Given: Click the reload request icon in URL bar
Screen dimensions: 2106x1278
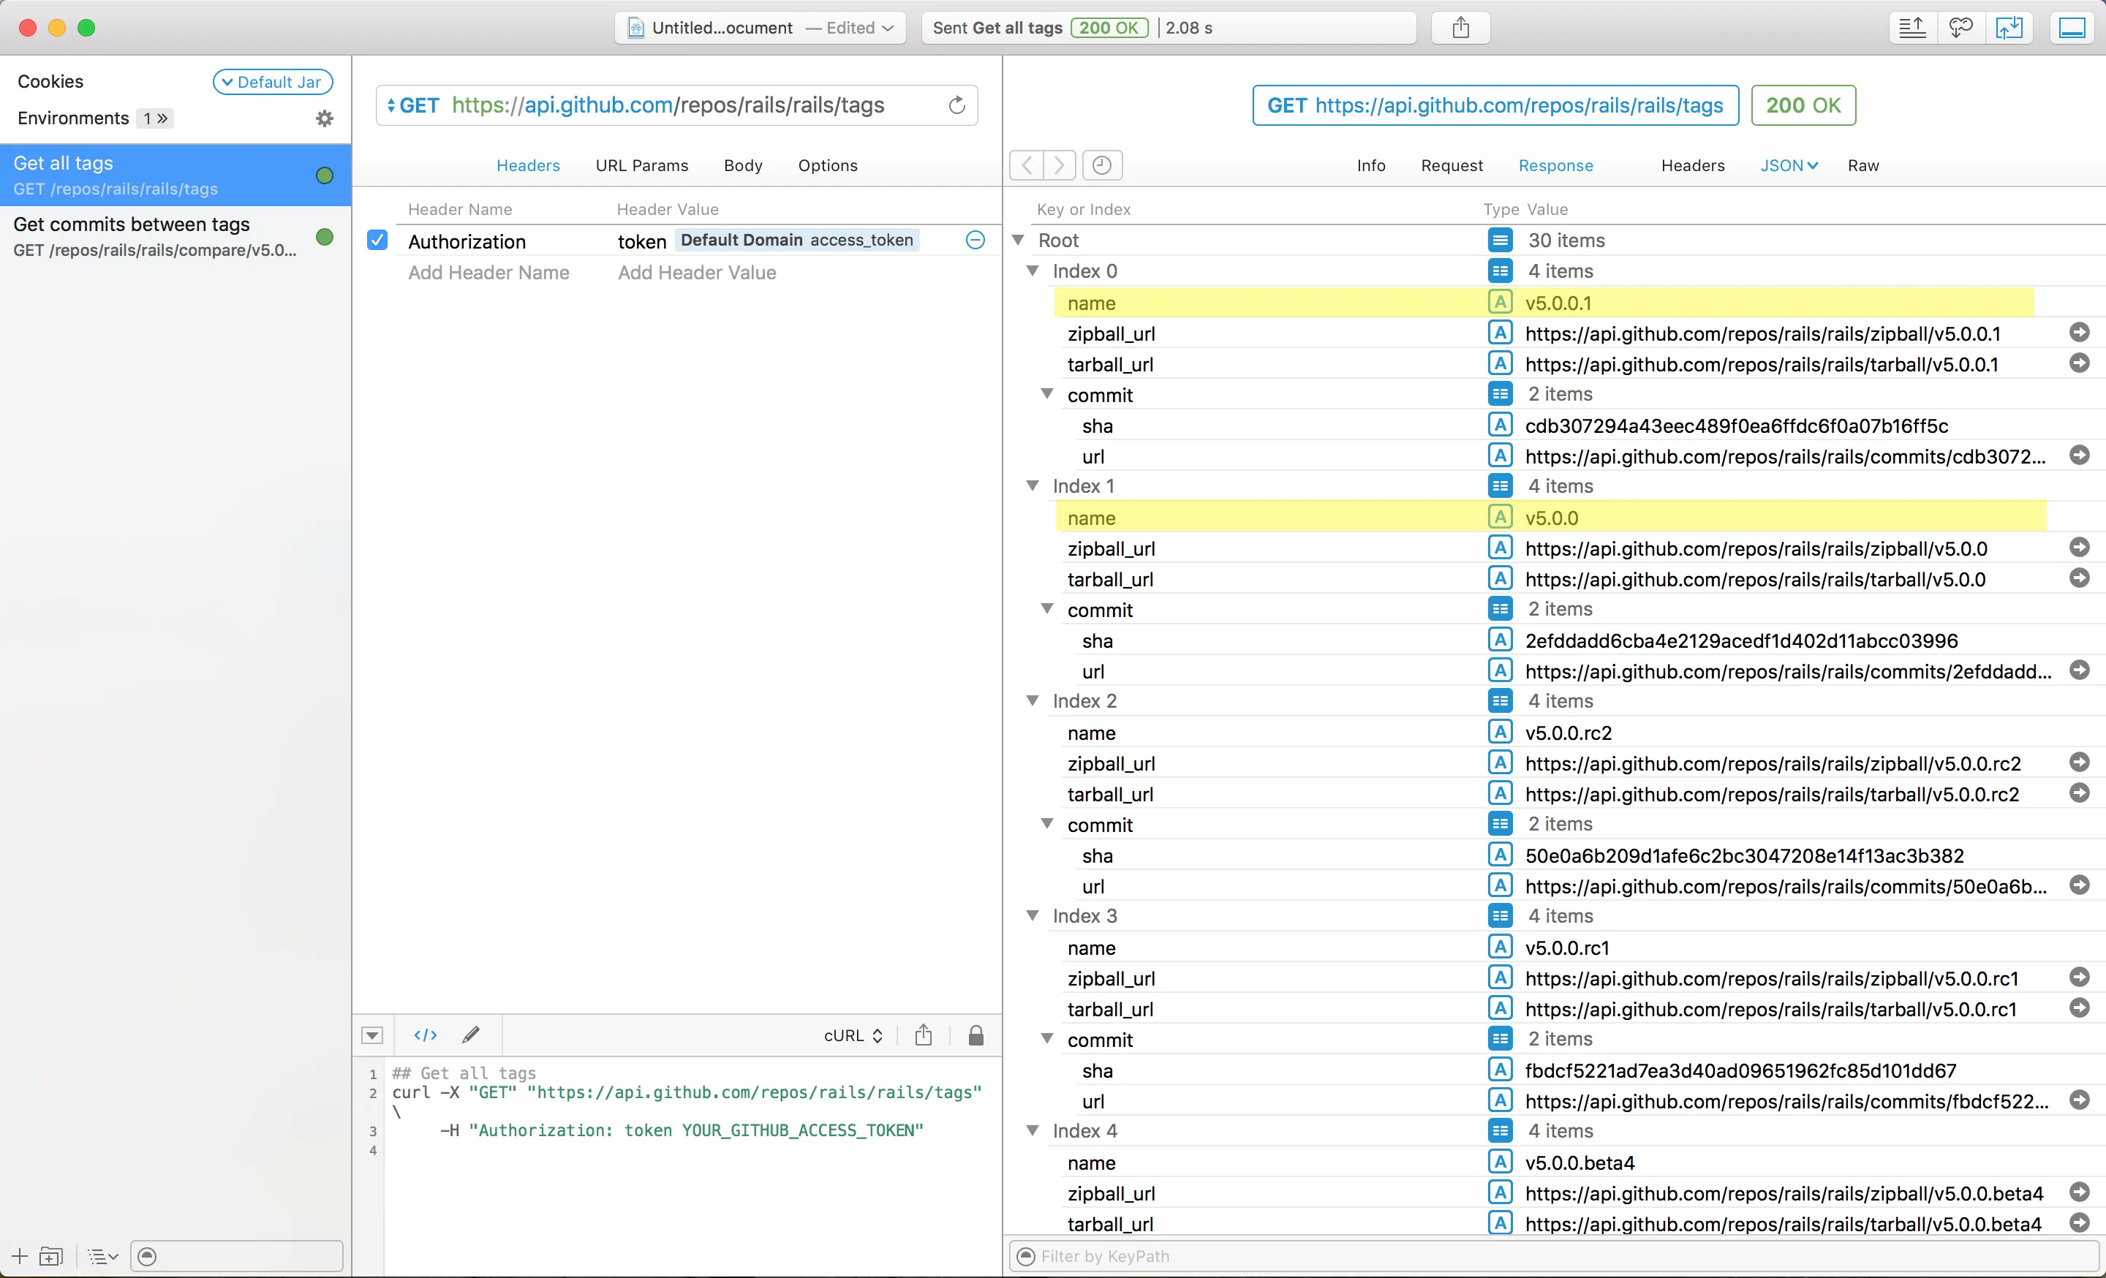Looking at the screenshot, I should coord(956,105).
